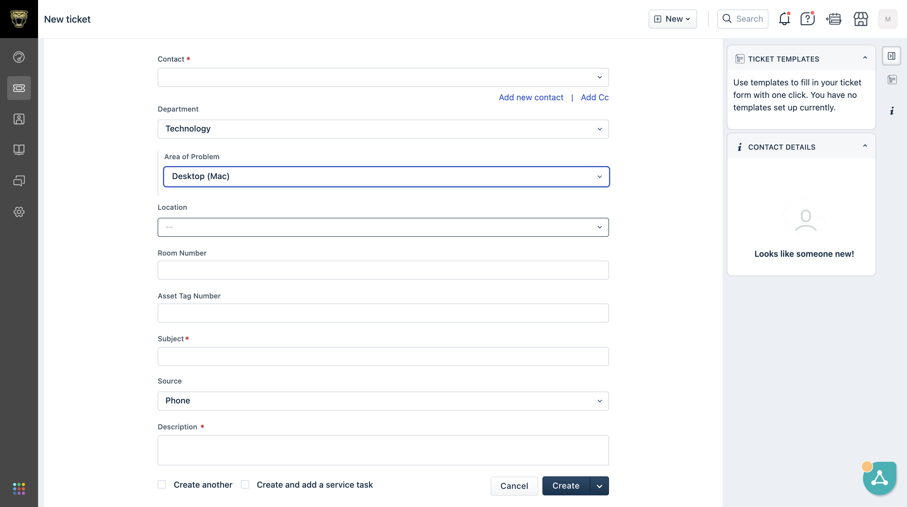Open the notifications bell

click(x=784, y=19)
